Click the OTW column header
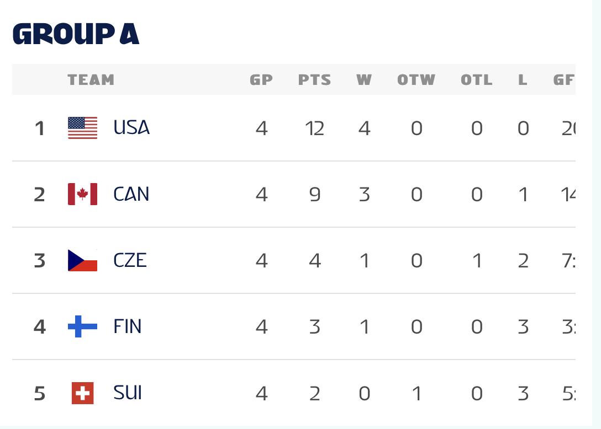The width and height of the screenshot is (601, 429). [417, 80]
